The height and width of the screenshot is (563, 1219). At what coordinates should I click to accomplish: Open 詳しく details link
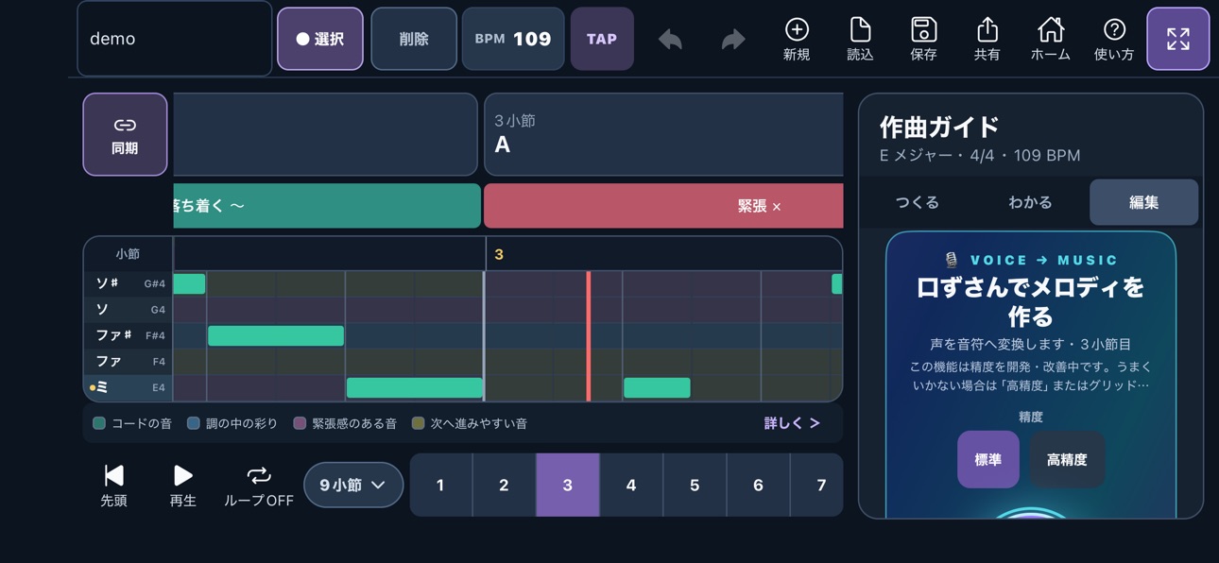[x=792, y=423]
